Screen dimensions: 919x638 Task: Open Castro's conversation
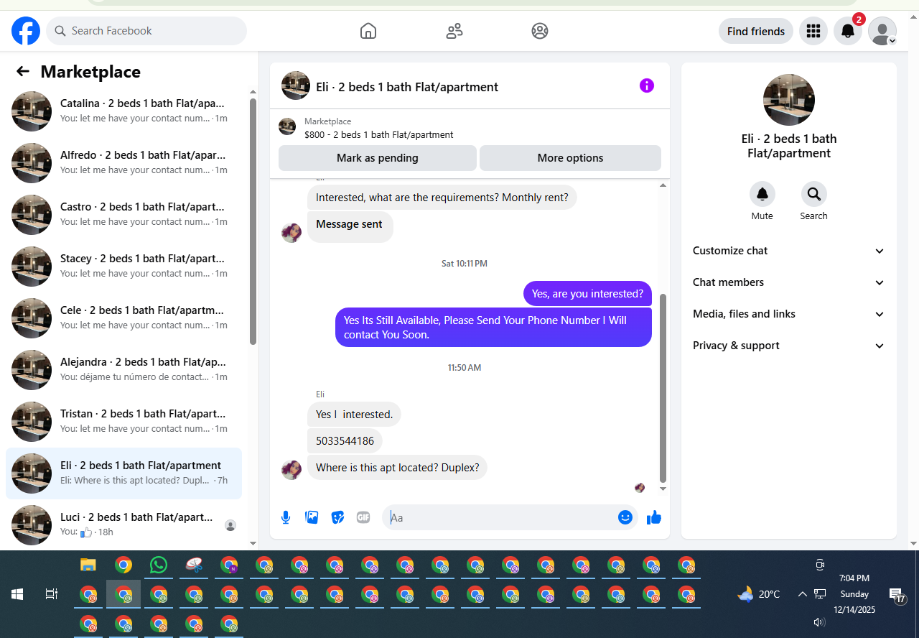[x=123, y=215]
